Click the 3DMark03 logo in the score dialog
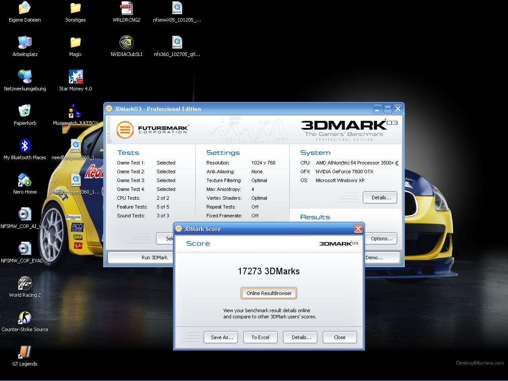The width and height of the screenshot is (508, 381). point(339,243)
